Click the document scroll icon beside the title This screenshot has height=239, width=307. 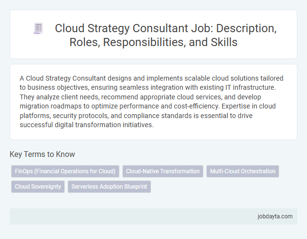[38, 28]
